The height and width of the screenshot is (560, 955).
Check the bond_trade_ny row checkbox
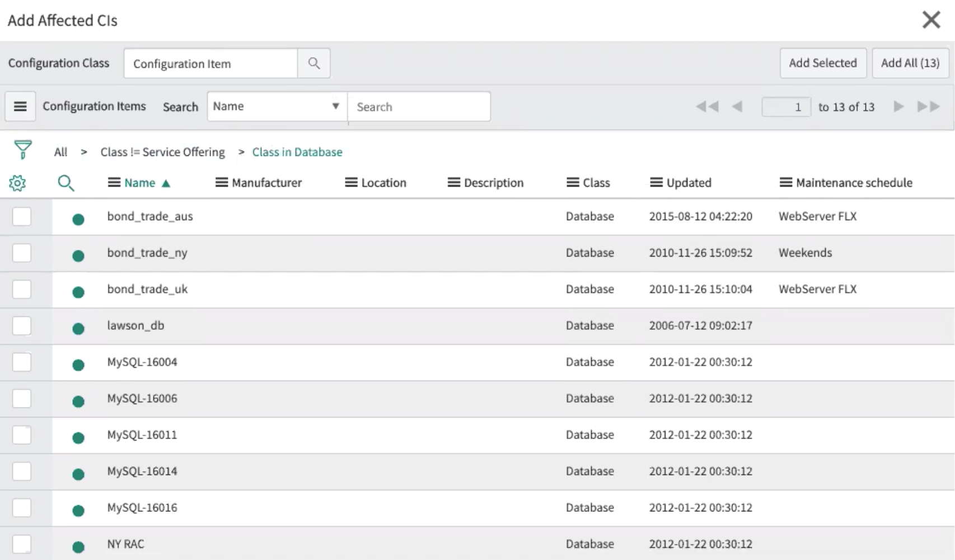click(22, 253)
